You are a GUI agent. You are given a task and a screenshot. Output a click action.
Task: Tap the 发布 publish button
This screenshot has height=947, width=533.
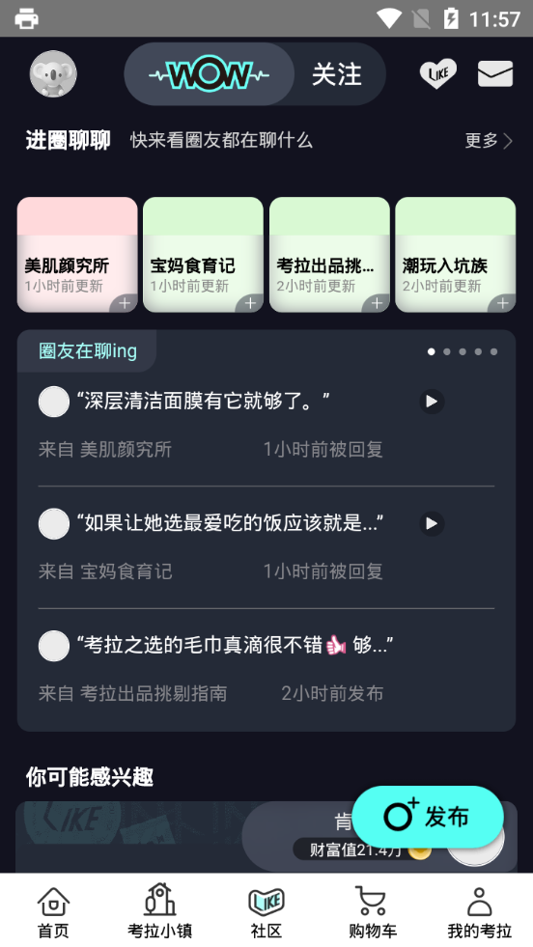pos(428,817)
